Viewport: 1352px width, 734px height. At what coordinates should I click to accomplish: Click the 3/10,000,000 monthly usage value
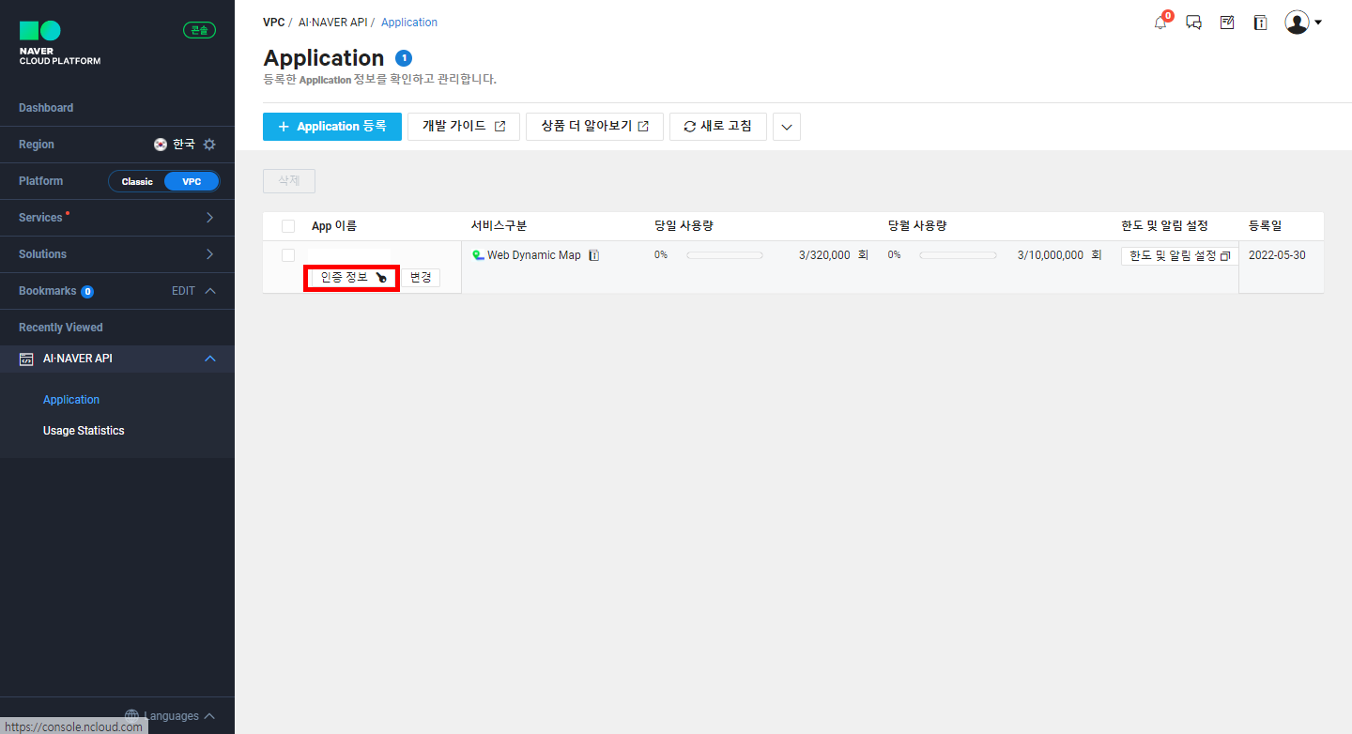[x=1051, y=255]
